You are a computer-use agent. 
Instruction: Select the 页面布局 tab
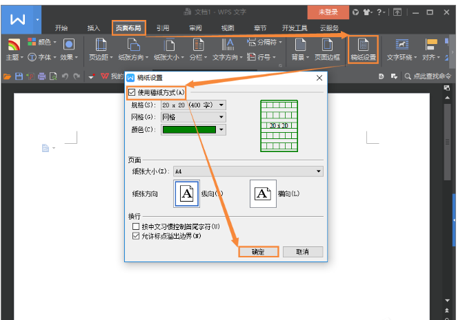coord(129,28)
